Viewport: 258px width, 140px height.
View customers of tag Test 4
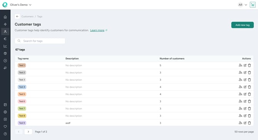click(x=240, y=87)
